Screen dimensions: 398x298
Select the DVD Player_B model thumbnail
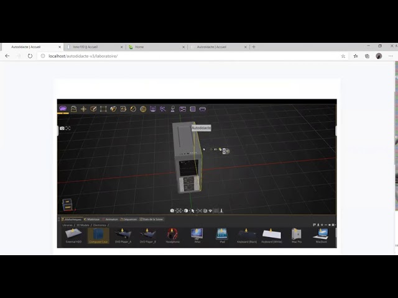click(x=148, y=236)
